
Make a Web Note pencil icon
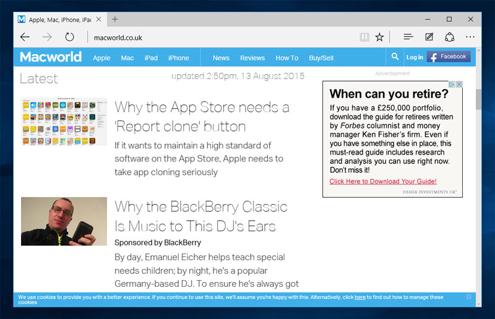(429, 37)
